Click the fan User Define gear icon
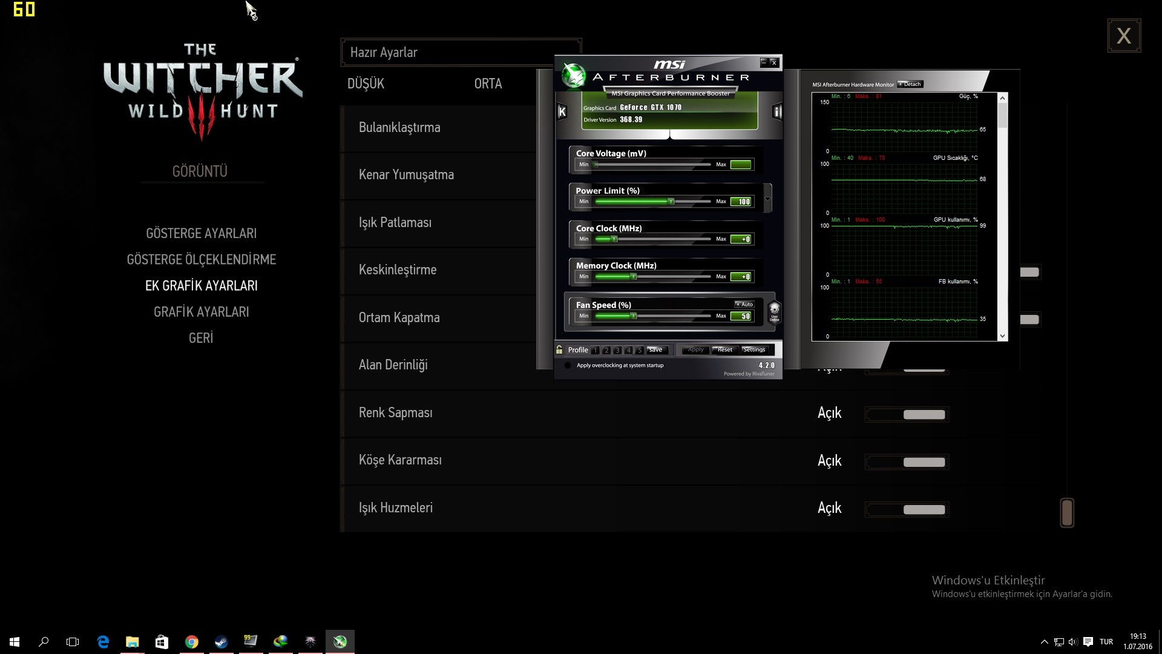Viewport: 1162px width, 654px height. [x=774, y=312]
